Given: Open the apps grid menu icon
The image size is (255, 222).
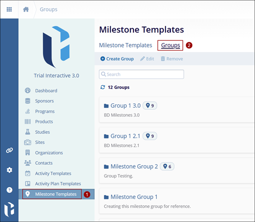Looking at the screenshot, I should click(9, 9).
